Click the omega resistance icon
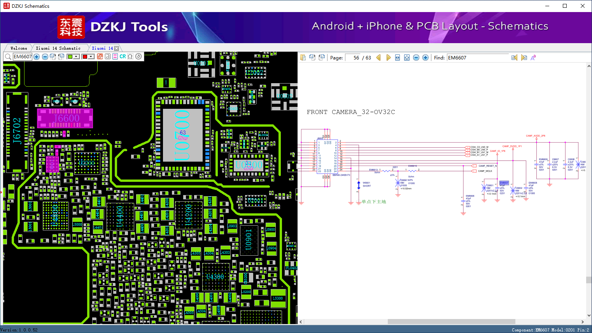Screen dimensions: 592x333 point(130,57)
